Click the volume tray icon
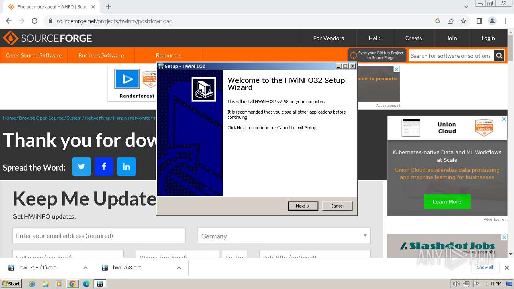Viewport: 514px width, 289px height. pos(457,284)
